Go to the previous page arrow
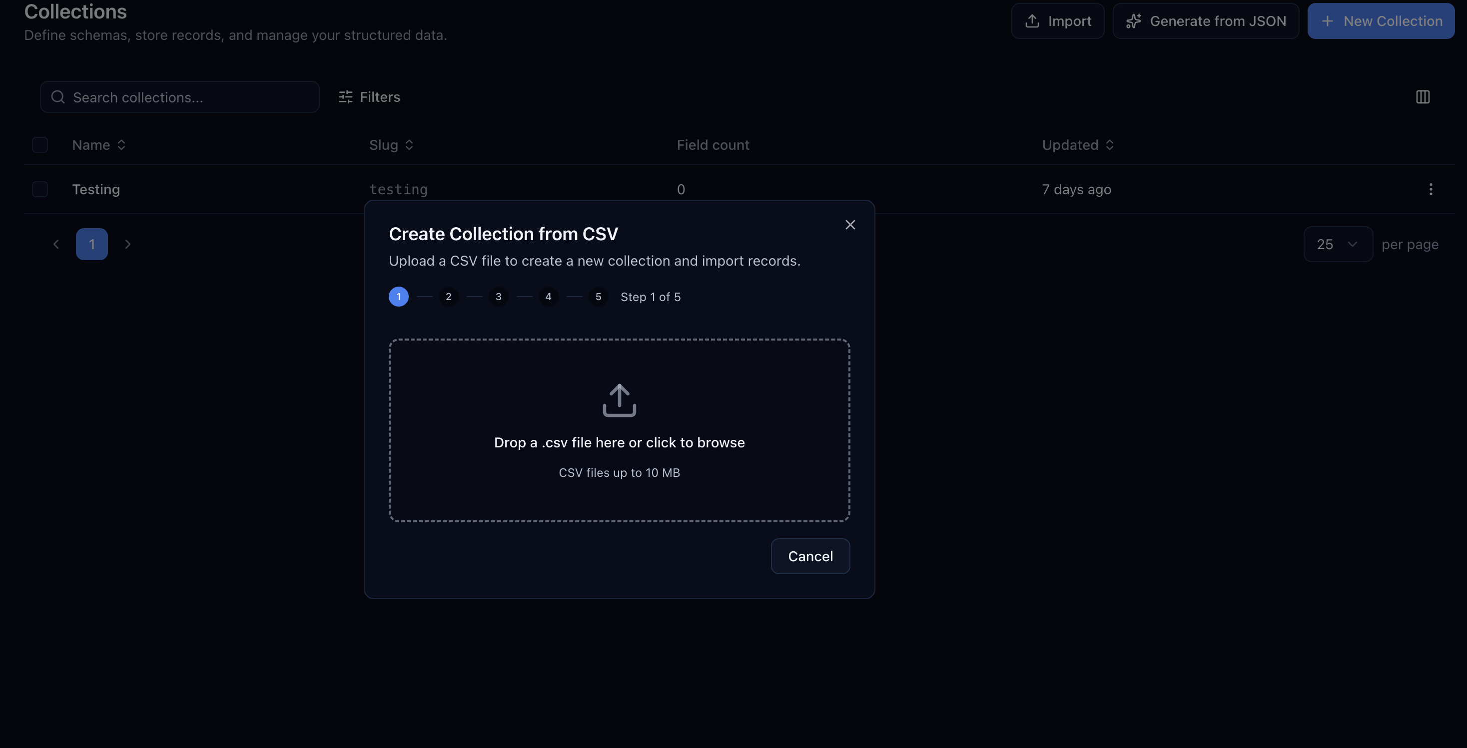Screen dimensions: 1467x748 point(56,244)
